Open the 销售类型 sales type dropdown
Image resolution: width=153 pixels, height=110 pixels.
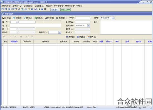coord(60,32)
